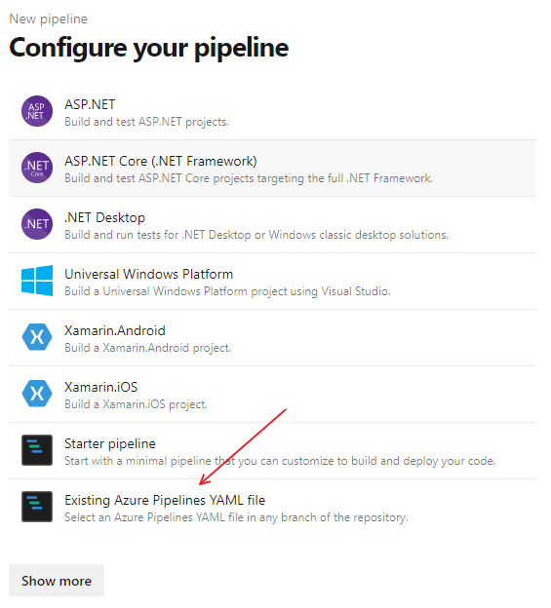Select the ASP.NET template title

(90, 104)
